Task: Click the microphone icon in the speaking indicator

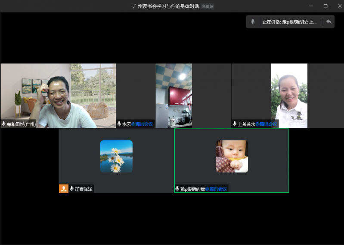Action: click(253, 22)
